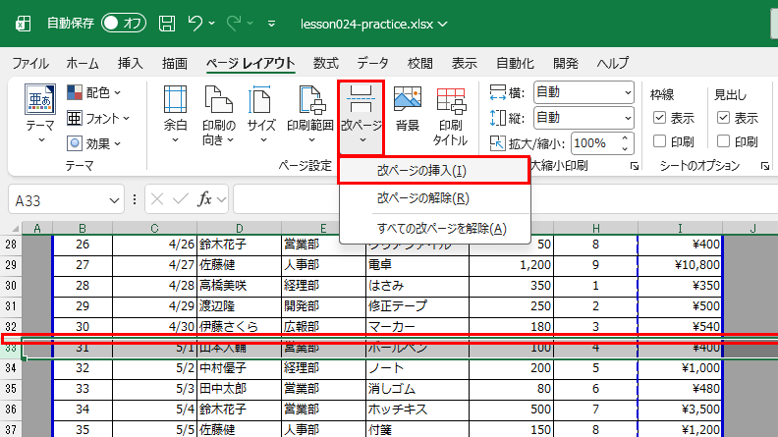Switch to the ホーム tab
This screenshot has height=437, width=778.
(83, 64)
